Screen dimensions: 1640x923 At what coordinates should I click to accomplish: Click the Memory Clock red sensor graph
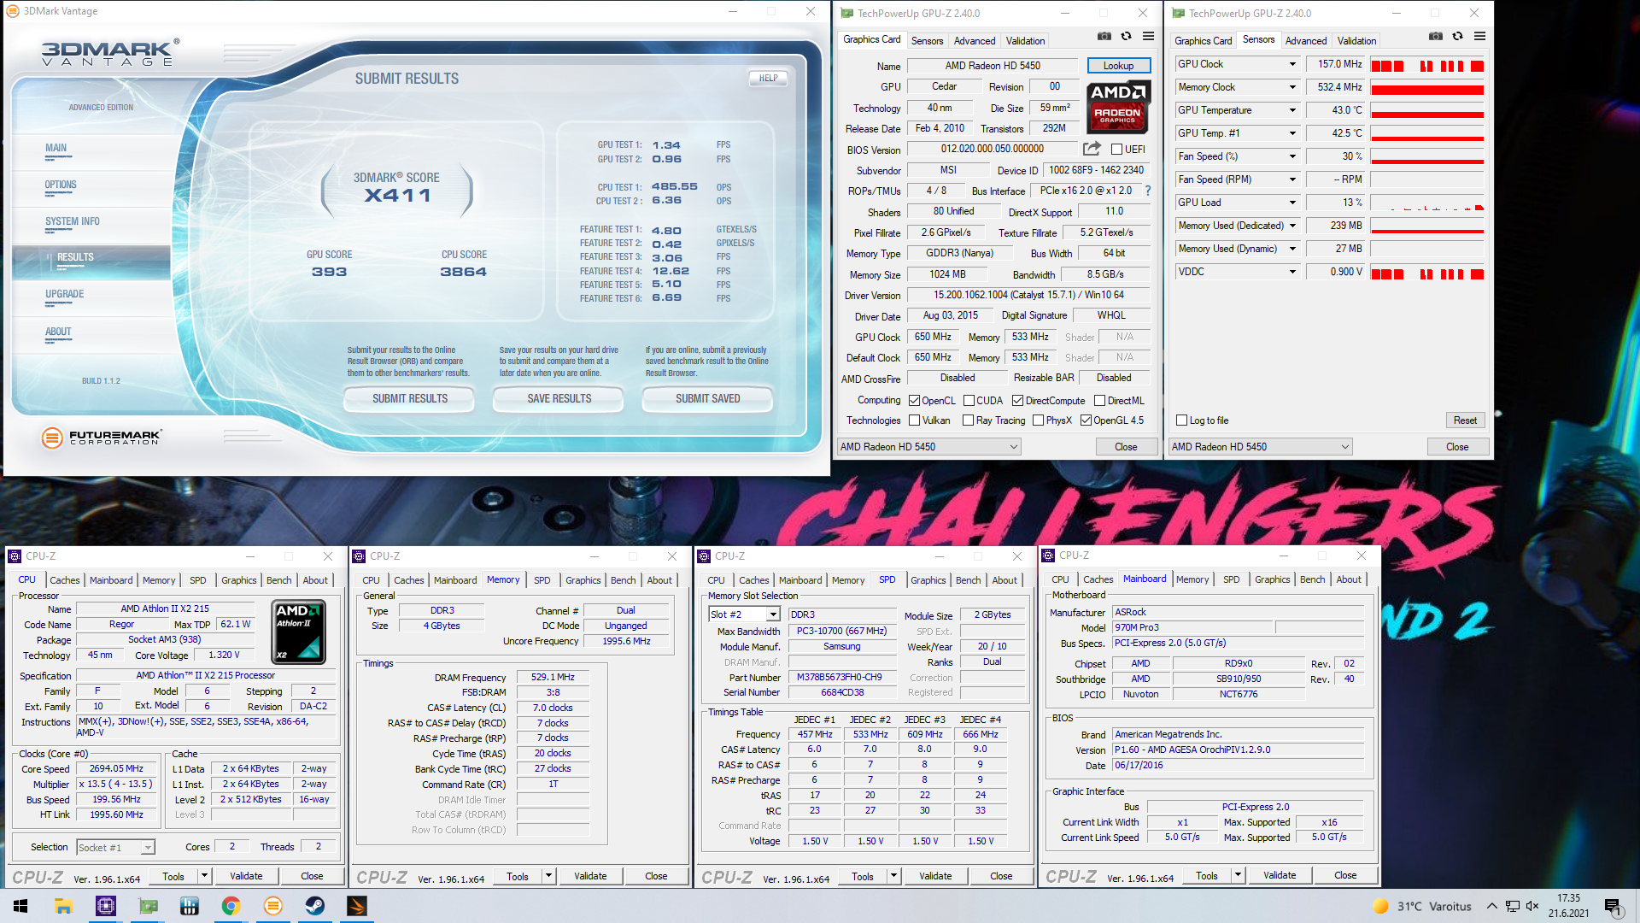[1427, 89]
